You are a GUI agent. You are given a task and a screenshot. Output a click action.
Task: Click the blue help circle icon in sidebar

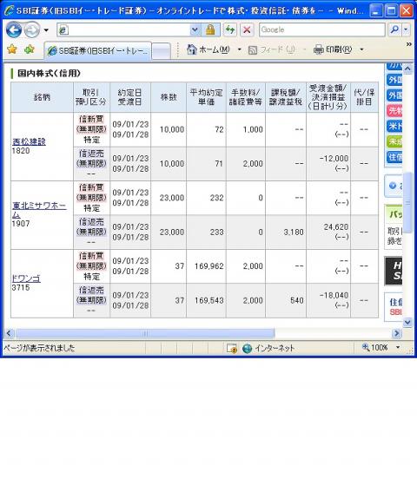pos(393,186)
